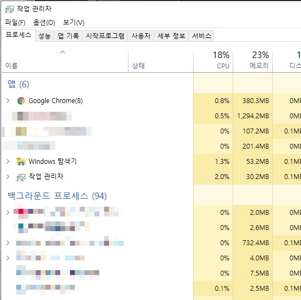Viewport: 301px width, 300px height.
Task: Switch to the 서비스 tab
Action: click(201, 36)
